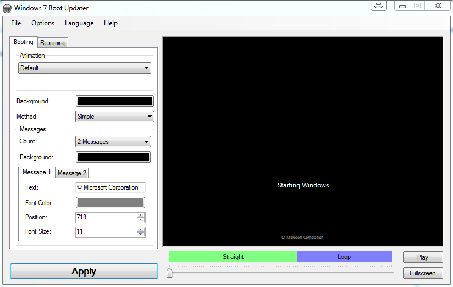Click the Position value field

106,217
